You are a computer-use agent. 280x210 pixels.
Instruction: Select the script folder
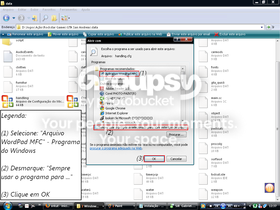[13, 42]
